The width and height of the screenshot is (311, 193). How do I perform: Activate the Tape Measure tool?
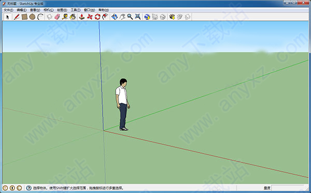click(65, 17)
